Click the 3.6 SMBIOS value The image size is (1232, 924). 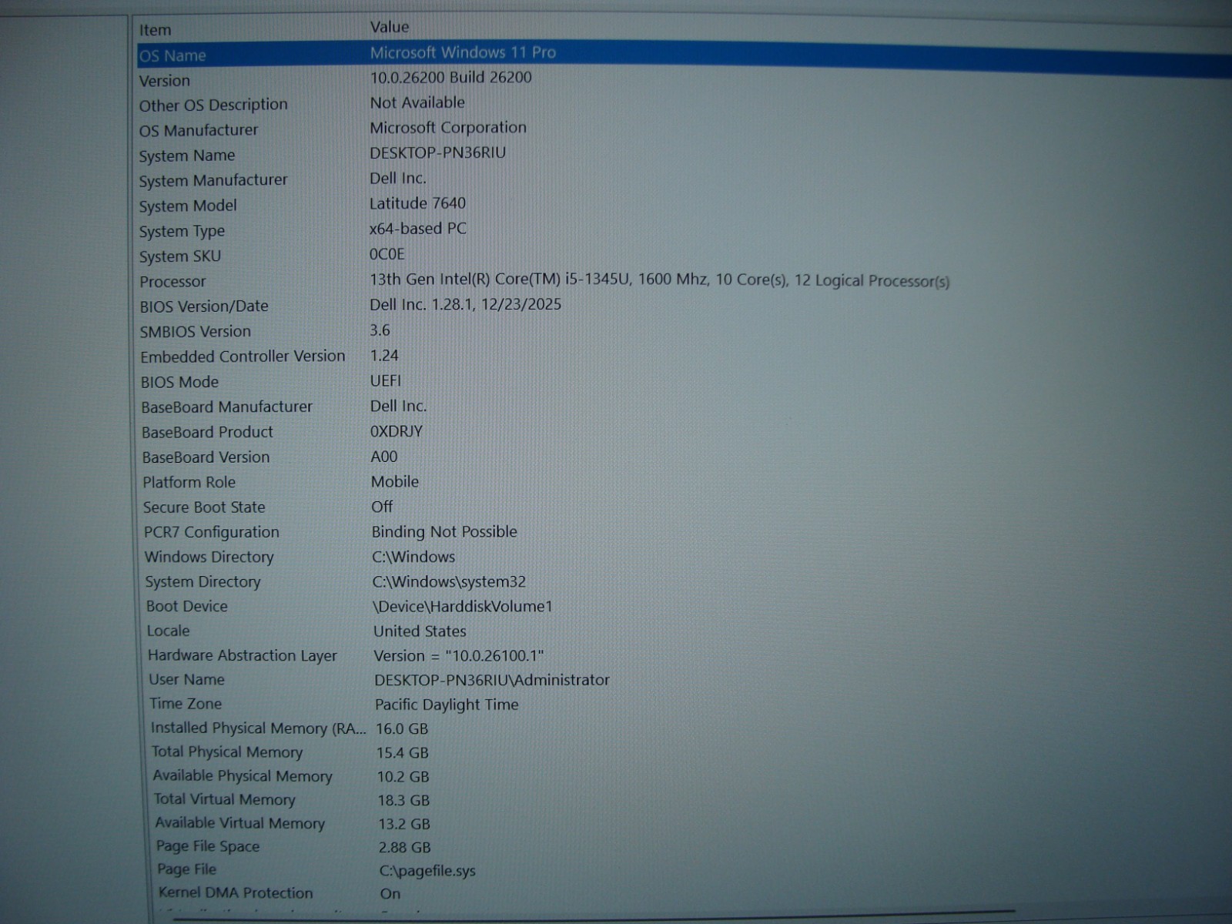(x=380, y=330)
